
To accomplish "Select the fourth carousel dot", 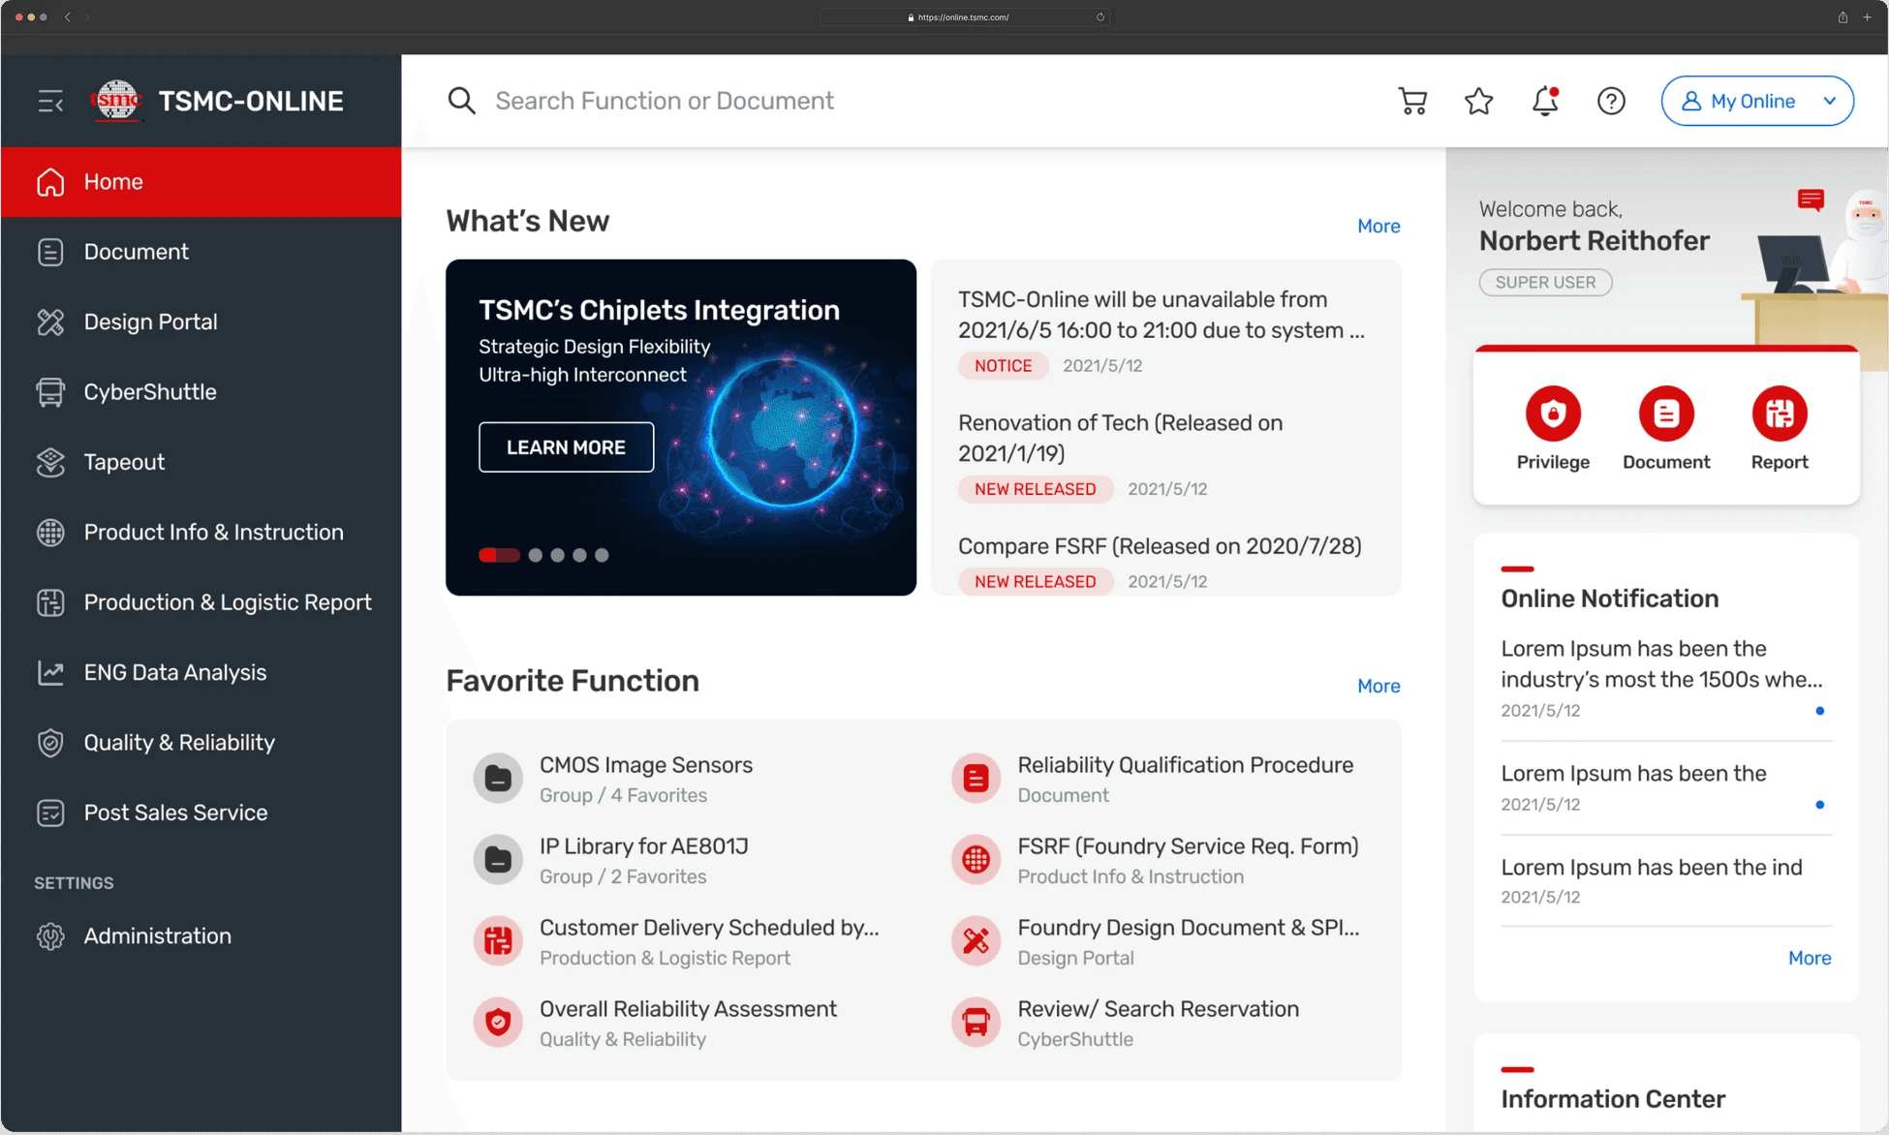I will tap(579, 555).
